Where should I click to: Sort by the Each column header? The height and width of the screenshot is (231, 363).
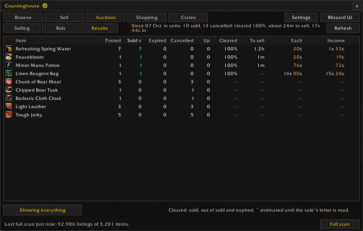[297, 40]
